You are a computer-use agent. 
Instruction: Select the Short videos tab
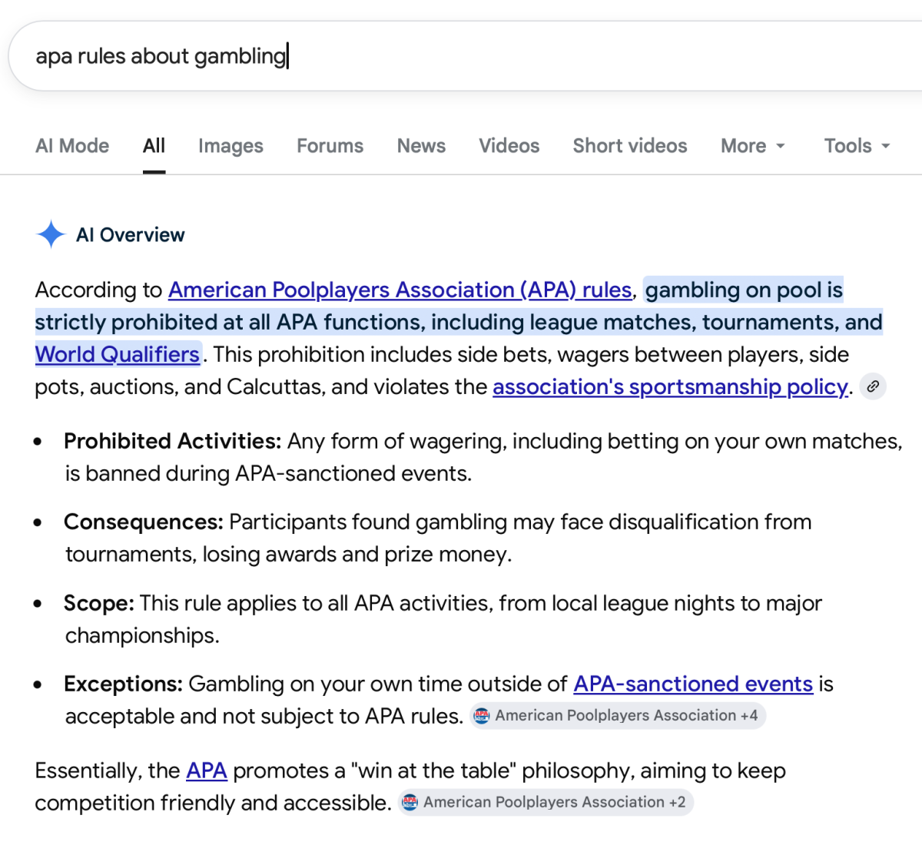629,146
